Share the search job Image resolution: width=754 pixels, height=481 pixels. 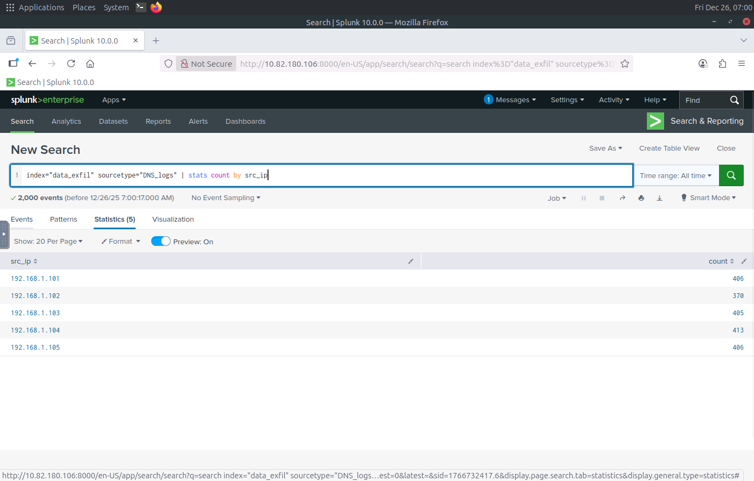tap(623, 198)
